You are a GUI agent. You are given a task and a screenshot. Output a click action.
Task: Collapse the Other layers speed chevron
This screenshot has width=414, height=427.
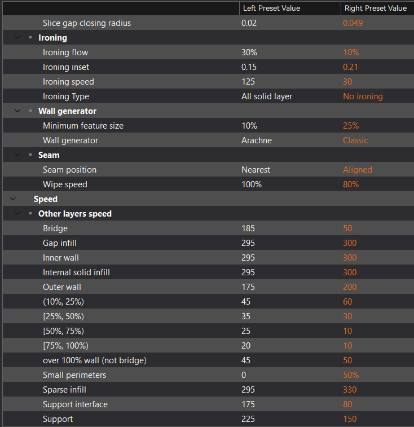pos(17,213)
